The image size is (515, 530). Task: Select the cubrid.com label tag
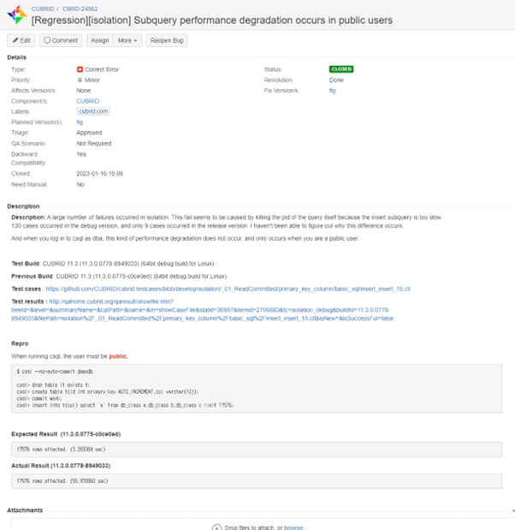click(x=93, y=111)
